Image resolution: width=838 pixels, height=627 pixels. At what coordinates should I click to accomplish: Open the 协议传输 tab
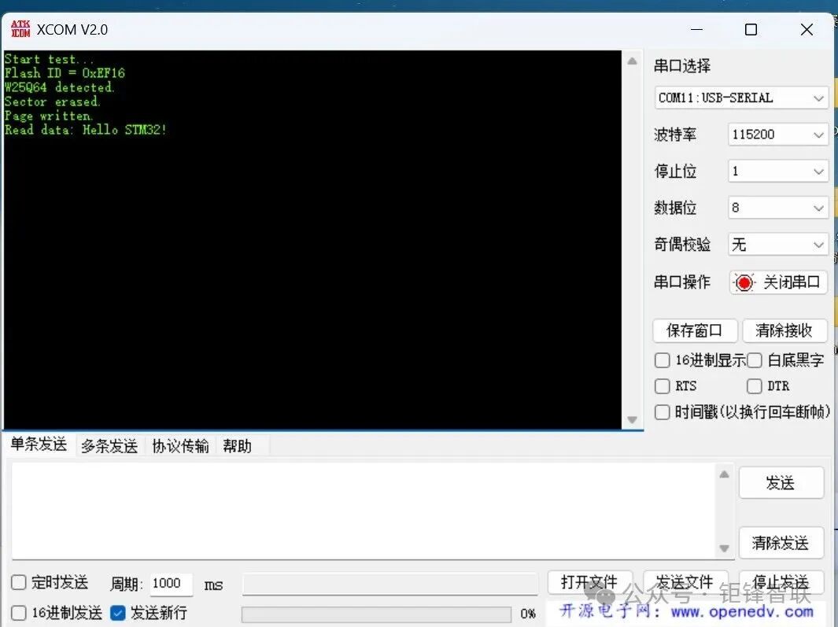point(181,446)
